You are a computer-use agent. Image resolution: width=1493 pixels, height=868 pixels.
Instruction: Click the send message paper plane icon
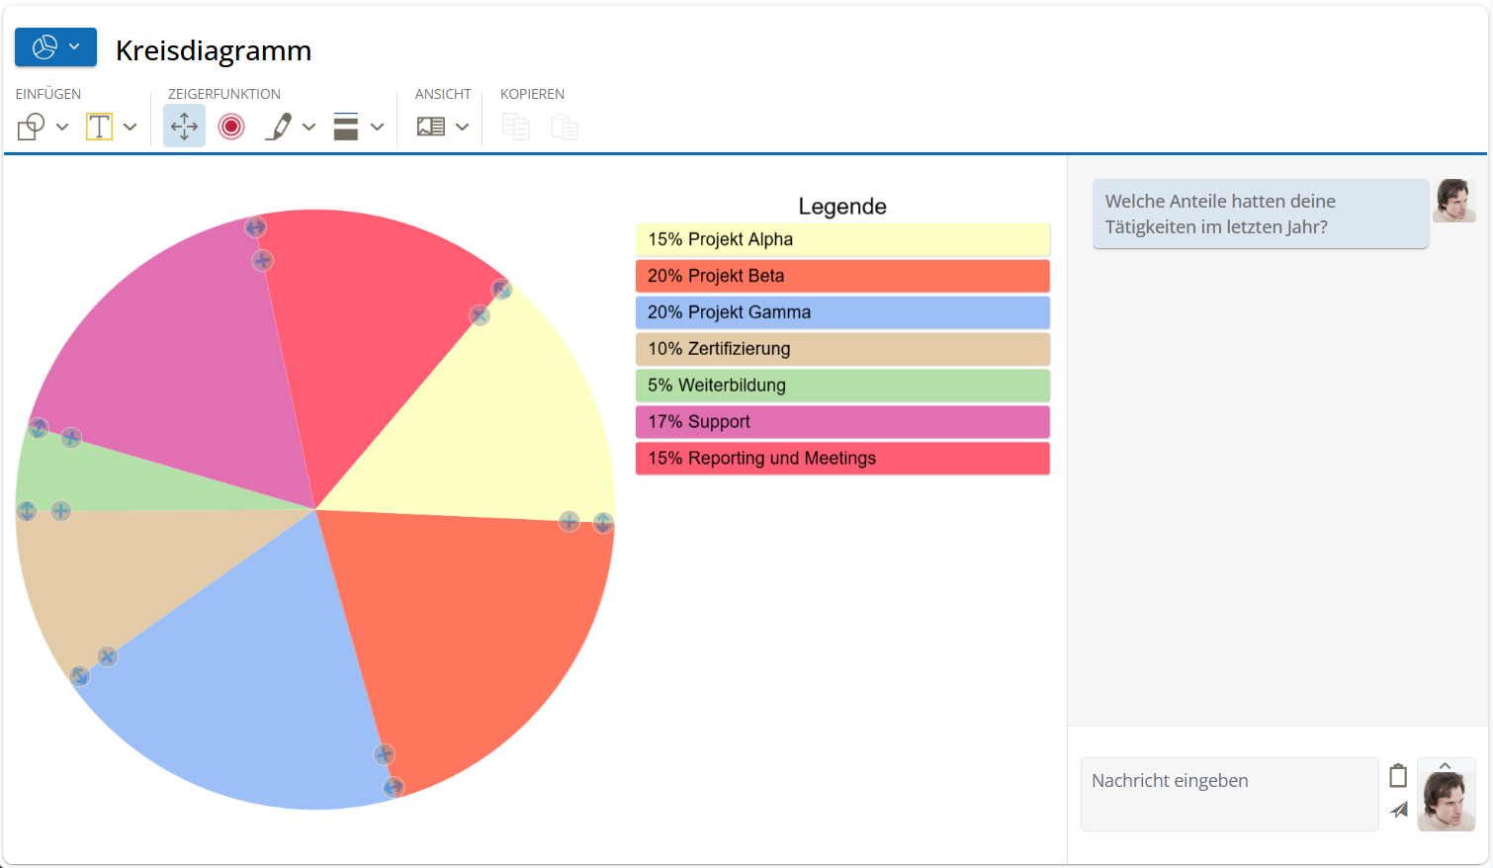pyautogui.click(x=1398, y=810)
